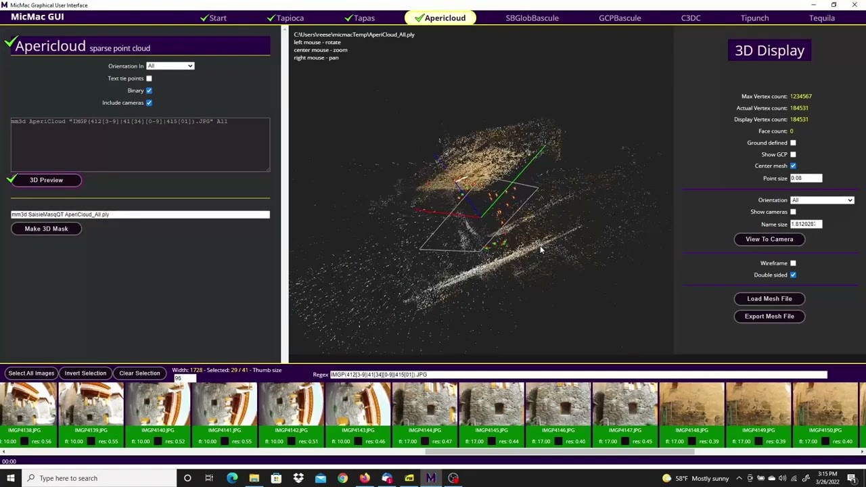
Task: Launch Firefox from taskbar
Action: 365,478
